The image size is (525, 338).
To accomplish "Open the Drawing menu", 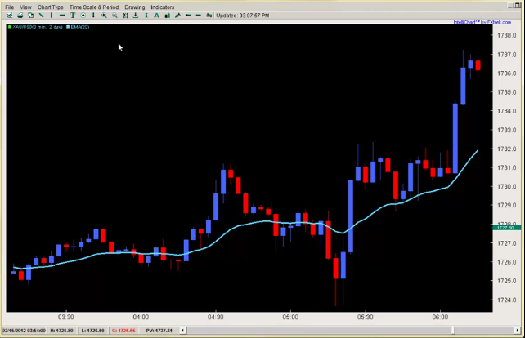I will click(x=134, y=7).
